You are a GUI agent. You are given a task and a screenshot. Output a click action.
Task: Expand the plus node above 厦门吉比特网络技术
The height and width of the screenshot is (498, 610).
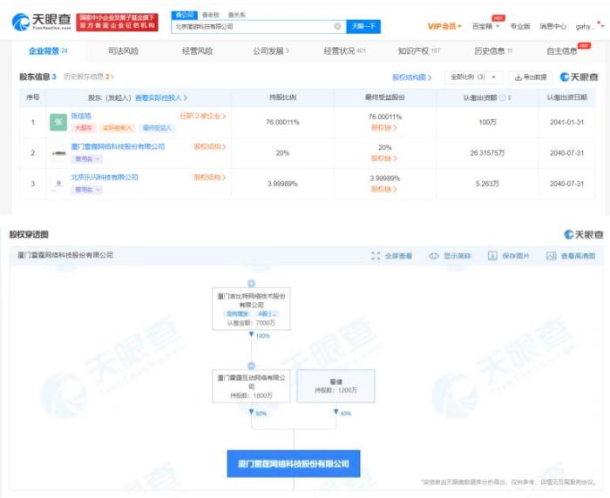click(251, 284)
